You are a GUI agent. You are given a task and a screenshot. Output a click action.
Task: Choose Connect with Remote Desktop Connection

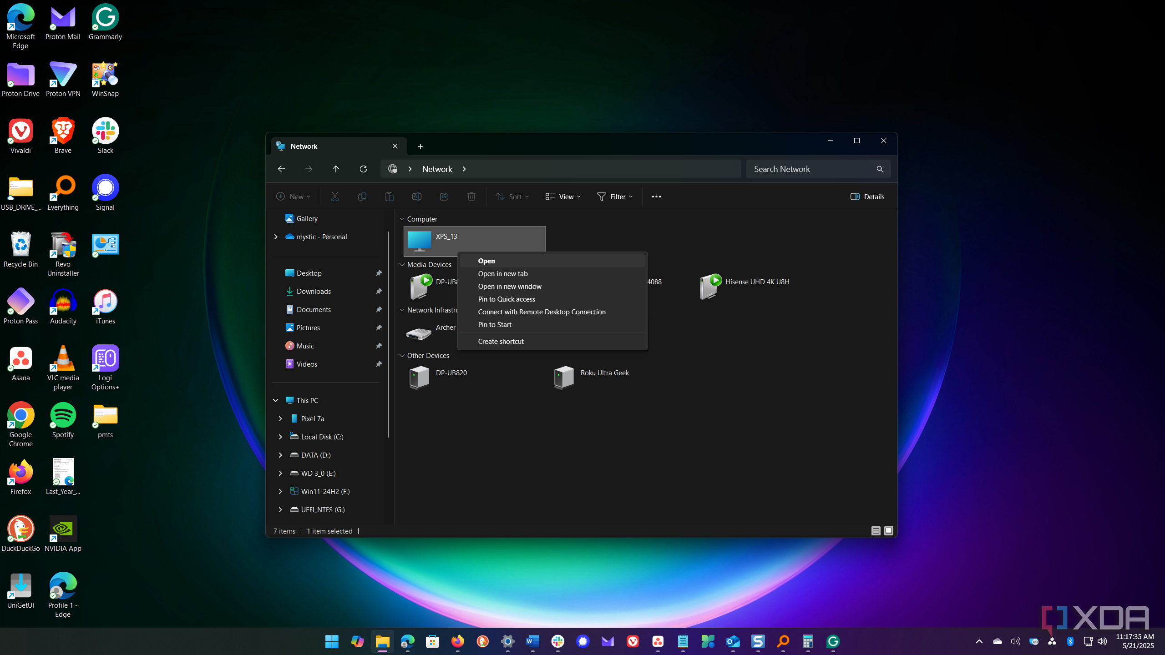coord(552,312)
